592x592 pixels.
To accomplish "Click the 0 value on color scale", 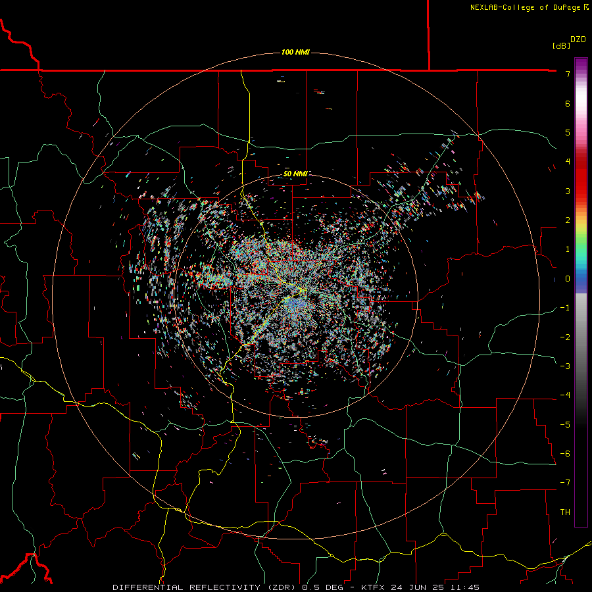I will pos(568,279).
